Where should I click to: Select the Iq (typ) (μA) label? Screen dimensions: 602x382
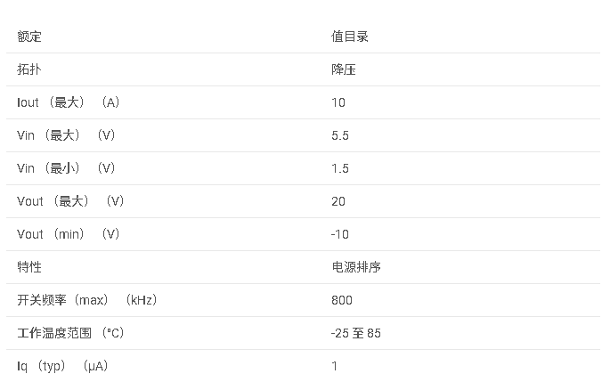pyautogui.click(x=62, y=366)
